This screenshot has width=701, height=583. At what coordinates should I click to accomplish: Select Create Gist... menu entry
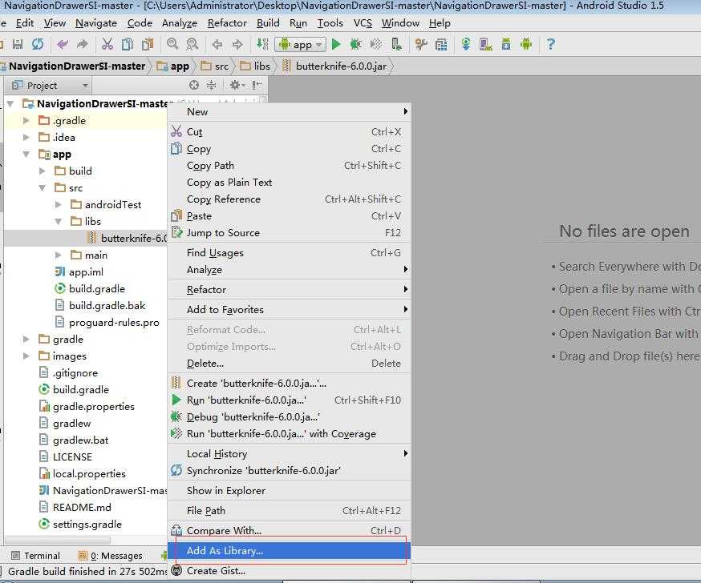point(289,570)
